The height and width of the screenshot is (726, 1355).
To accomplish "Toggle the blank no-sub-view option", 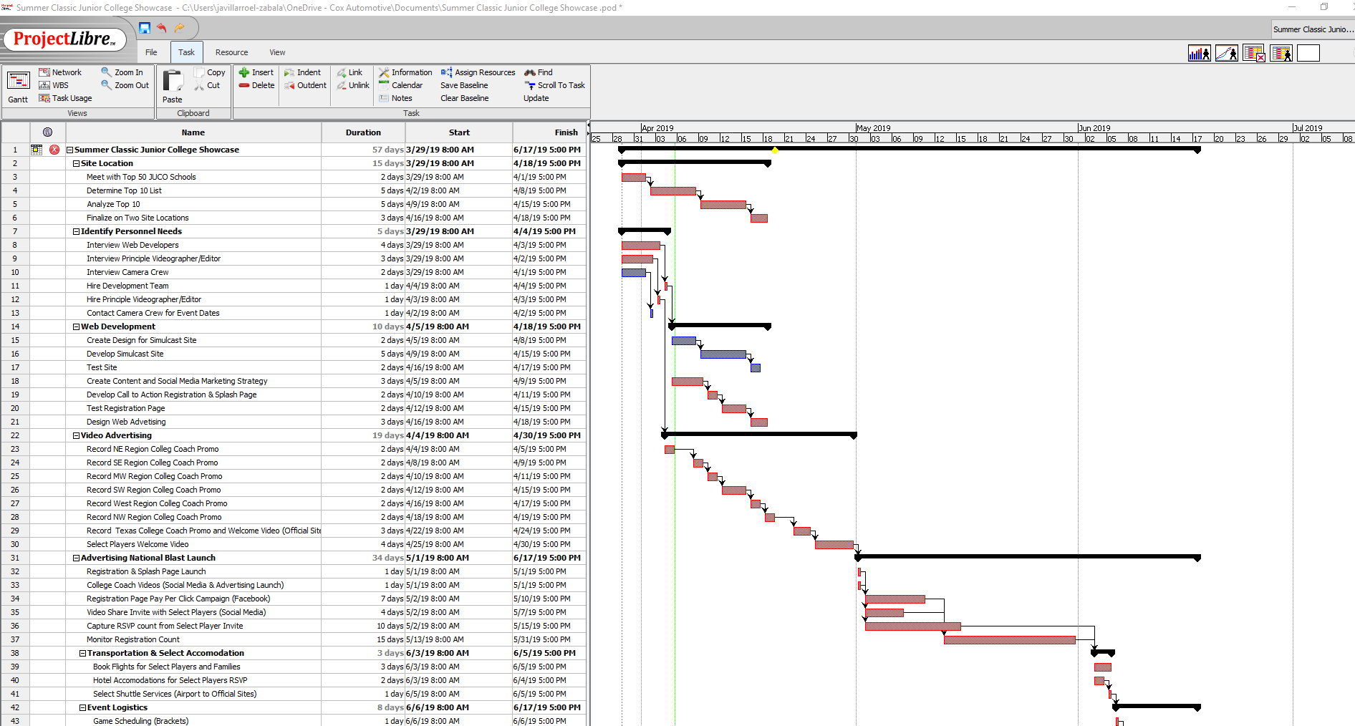I will pos(1308,53).
